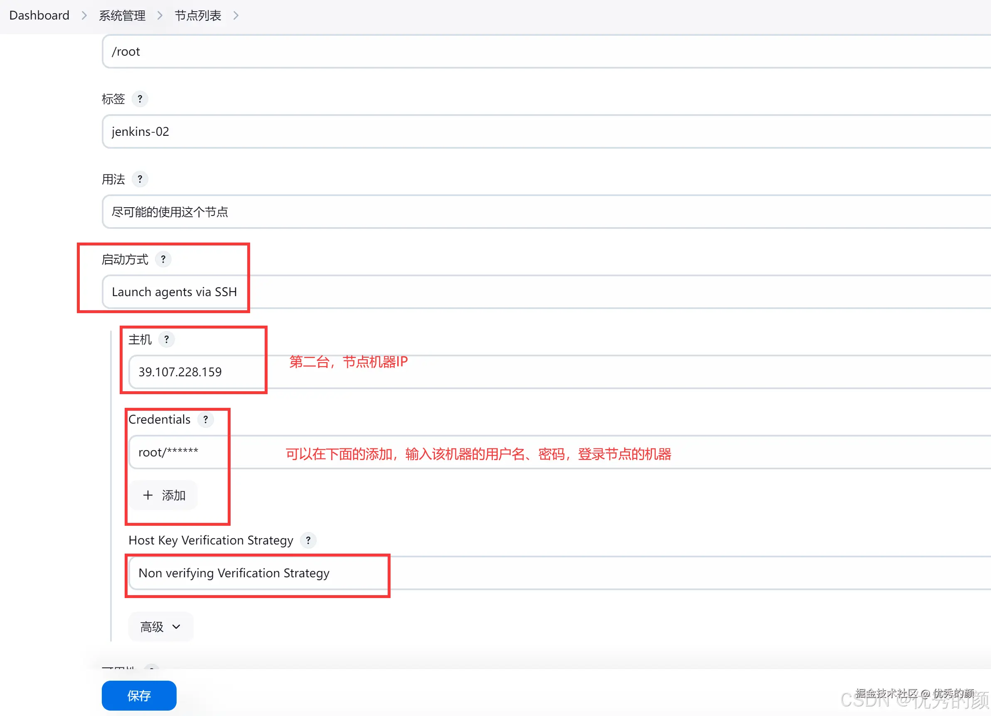Open help for the 主机 field

[167, 339]
